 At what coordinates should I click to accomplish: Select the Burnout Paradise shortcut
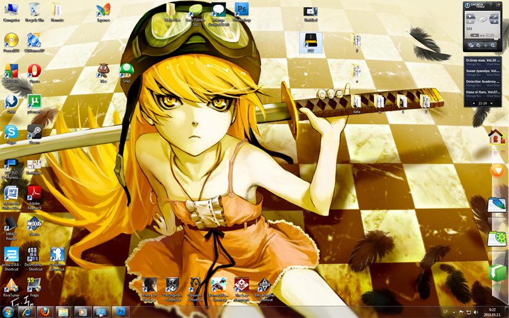coord(219,290)
